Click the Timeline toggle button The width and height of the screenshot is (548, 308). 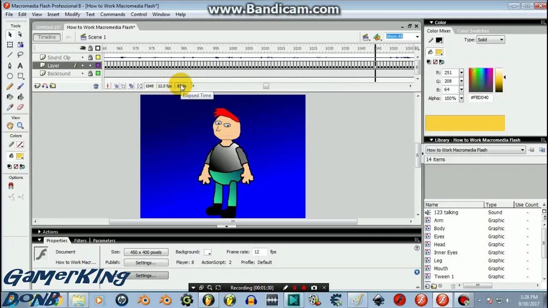pyautogui.click(x=47, y=37)
